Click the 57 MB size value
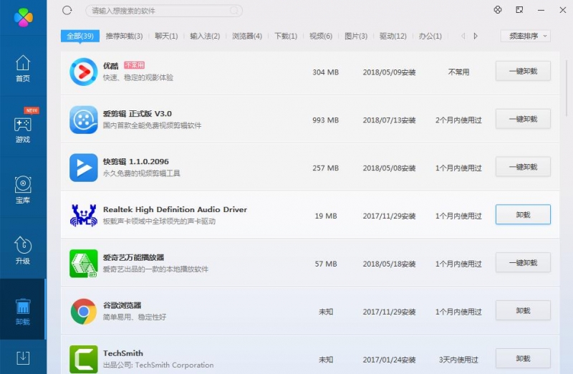This screenshot has height=374, width=573. click(x=326, y=264)
